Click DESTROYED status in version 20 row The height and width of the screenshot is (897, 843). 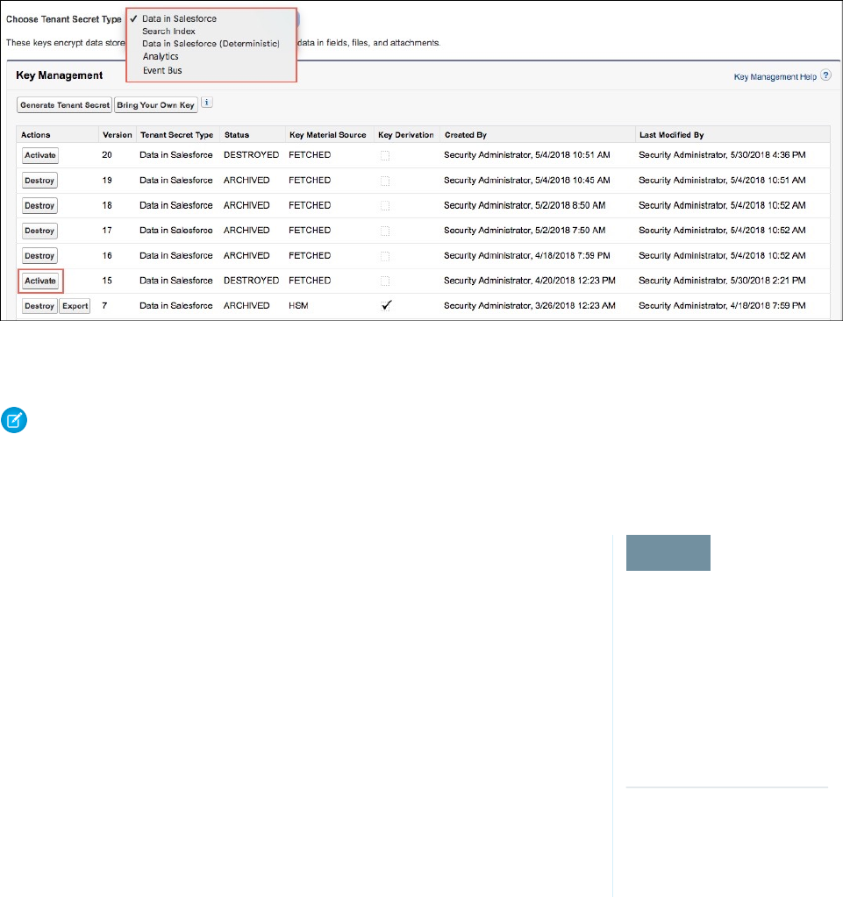tap(251, 155)
